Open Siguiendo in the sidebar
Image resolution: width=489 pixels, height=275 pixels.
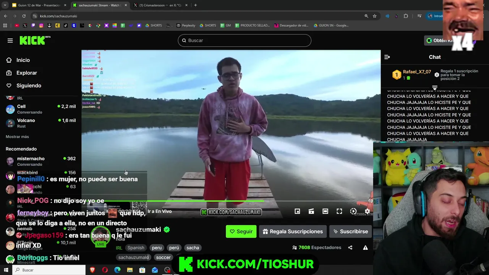(x=29, y=86)
